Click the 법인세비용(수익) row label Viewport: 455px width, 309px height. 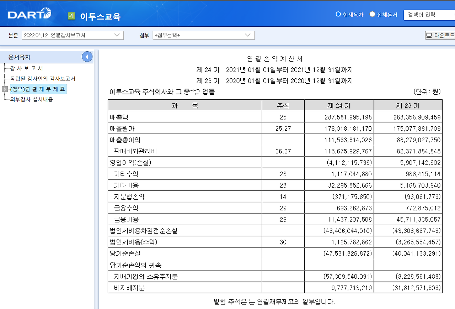tap(134, 242)
